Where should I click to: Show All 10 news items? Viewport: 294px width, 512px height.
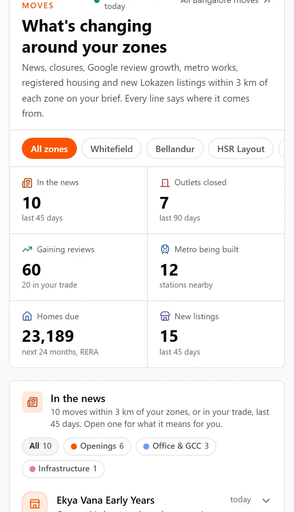[40, 446]
